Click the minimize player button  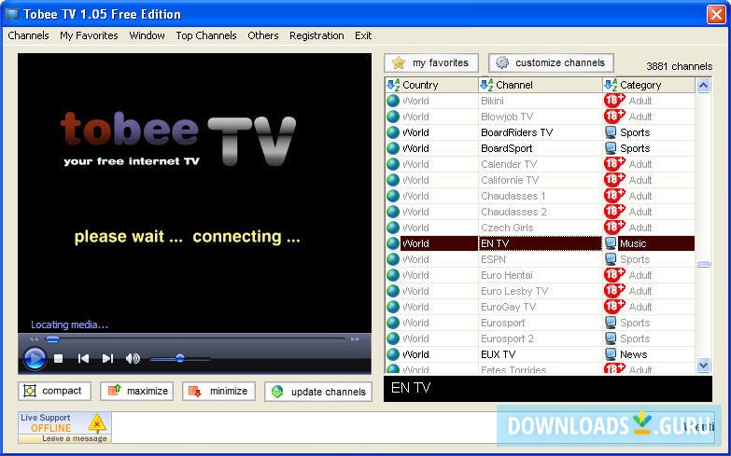pos(218,391)
